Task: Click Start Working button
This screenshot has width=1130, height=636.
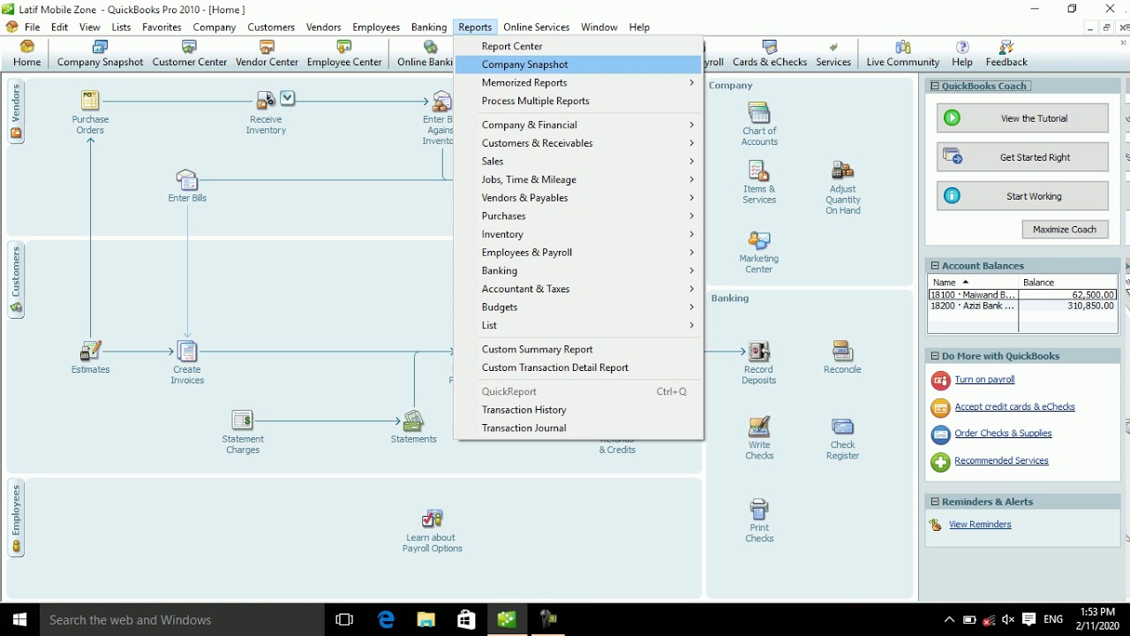Action: tap(1022, 196)
